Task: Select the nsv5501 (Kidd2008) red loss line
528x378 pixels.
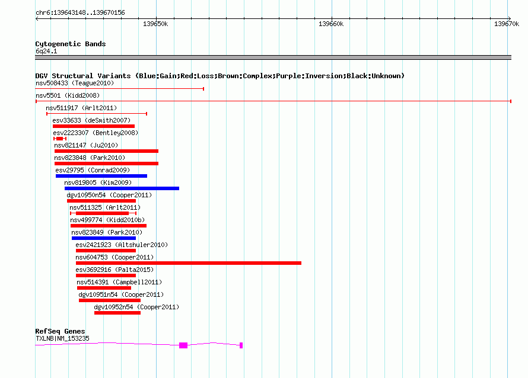Action: click(x=273, y=101)
